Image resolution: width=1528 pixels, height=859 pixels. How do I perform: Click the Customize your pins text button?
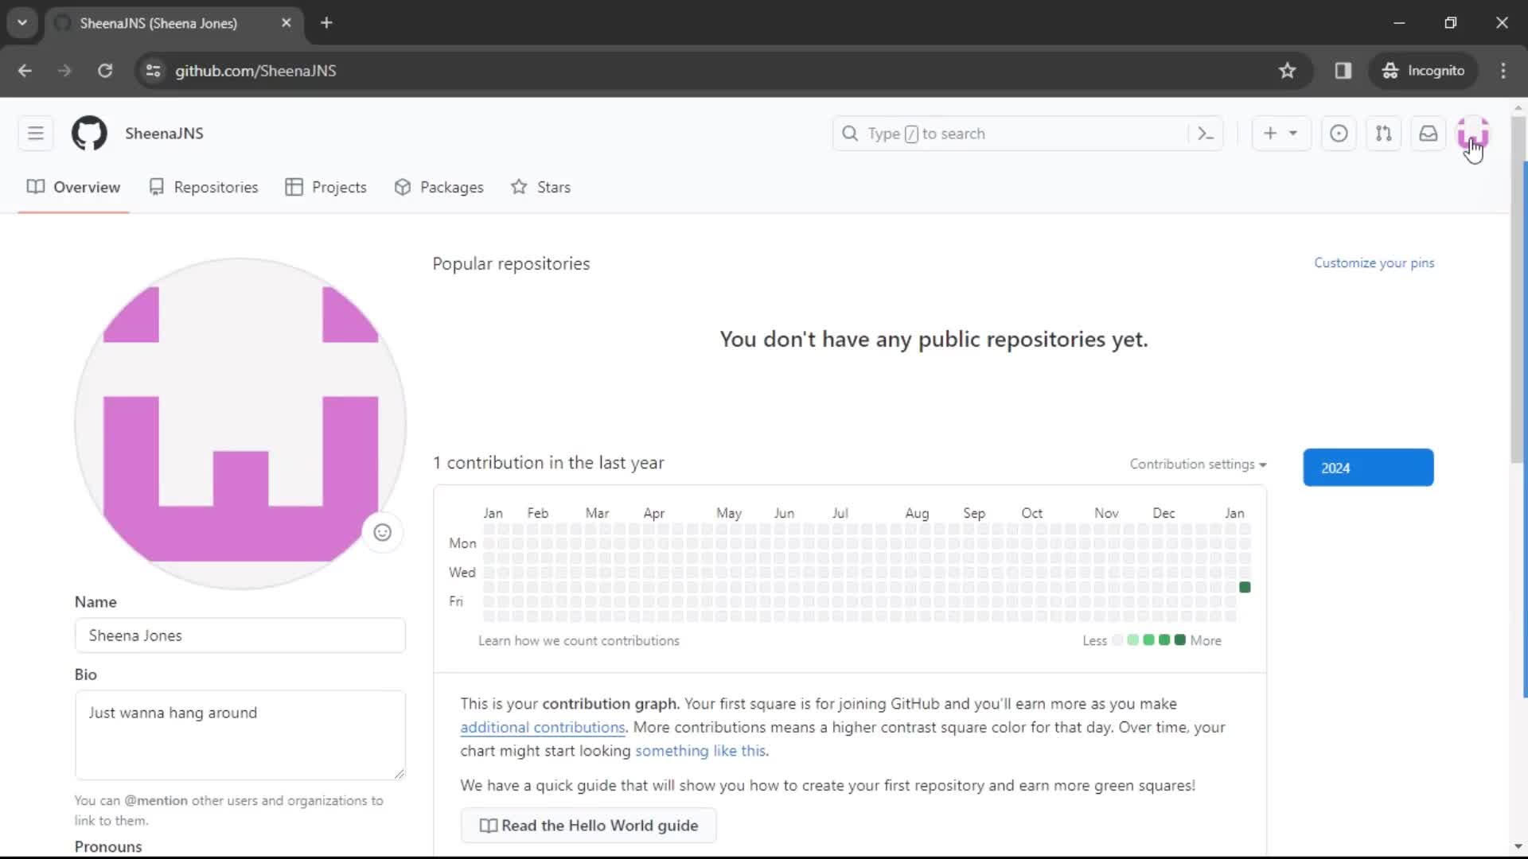pos(1374,262)
